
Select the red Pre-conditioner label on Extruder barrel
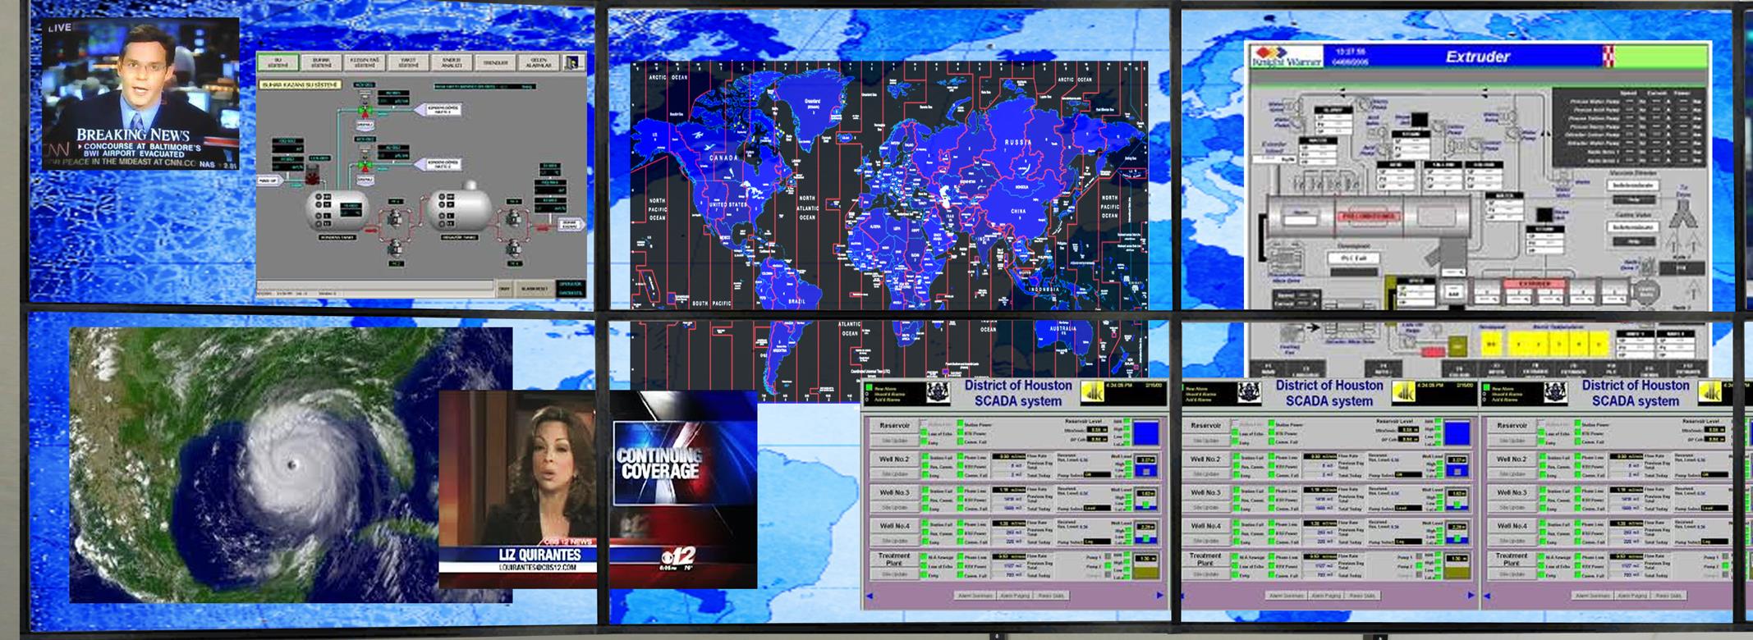coord(1369,217)
